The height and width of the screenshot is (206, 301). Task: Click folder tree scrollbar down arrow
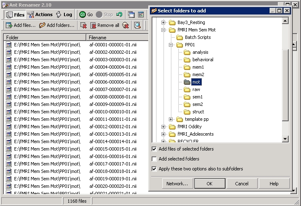[285, 139]
